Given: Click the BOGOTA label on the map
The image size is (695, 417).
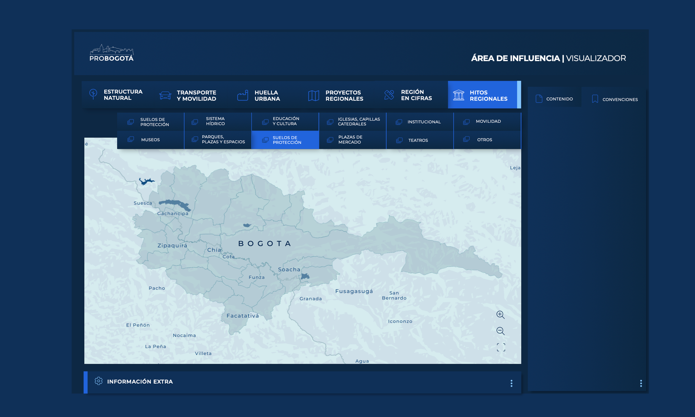Looking at the screenshot, I should (265, 243).
